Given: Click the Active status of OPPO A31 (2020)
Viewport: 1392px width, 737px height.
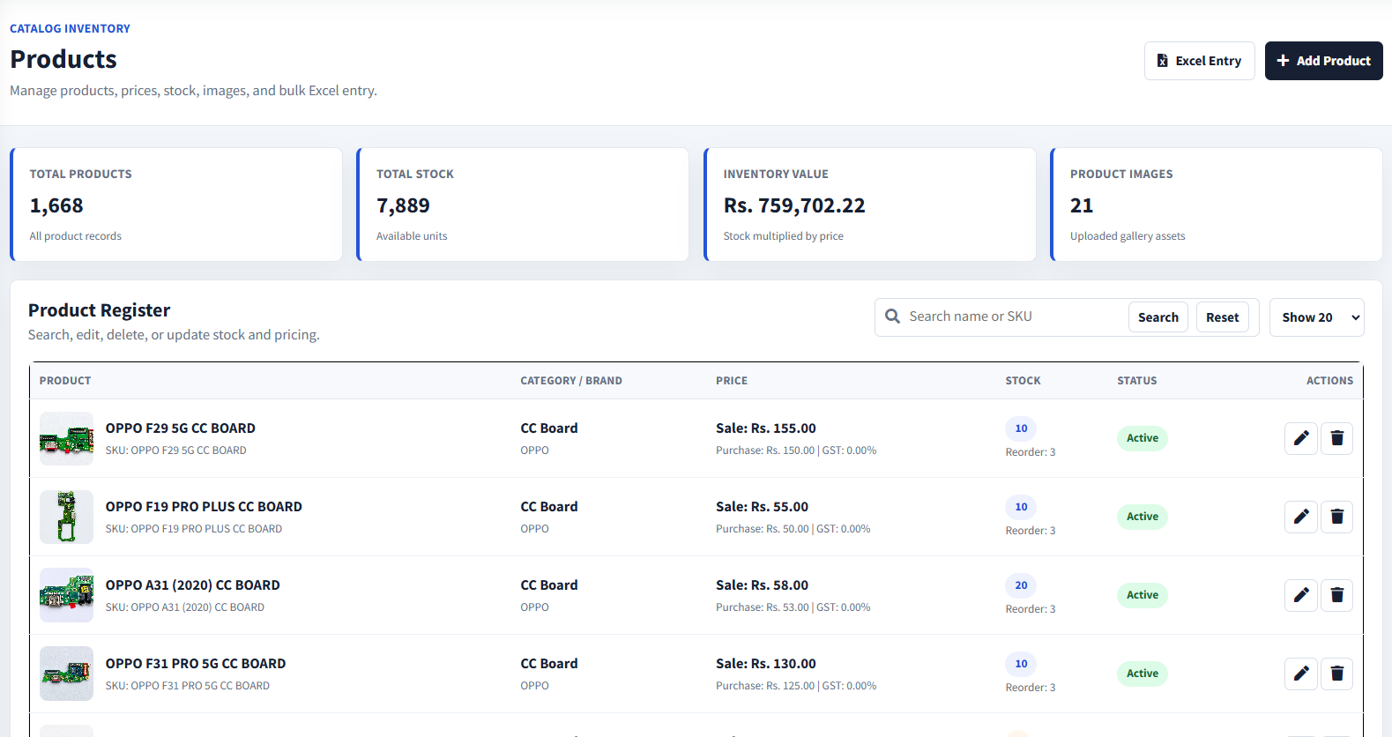Looking at the screenshot, I should coord(1143,595).
